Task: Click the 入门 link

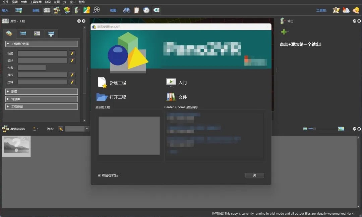Action: [183, 83]
